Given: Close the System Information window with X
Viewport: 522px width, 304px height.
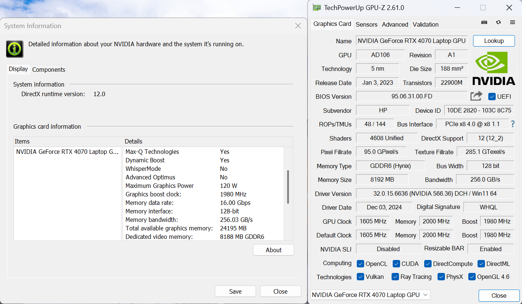Looking at the screenshot, I should [x=298, y=26].
